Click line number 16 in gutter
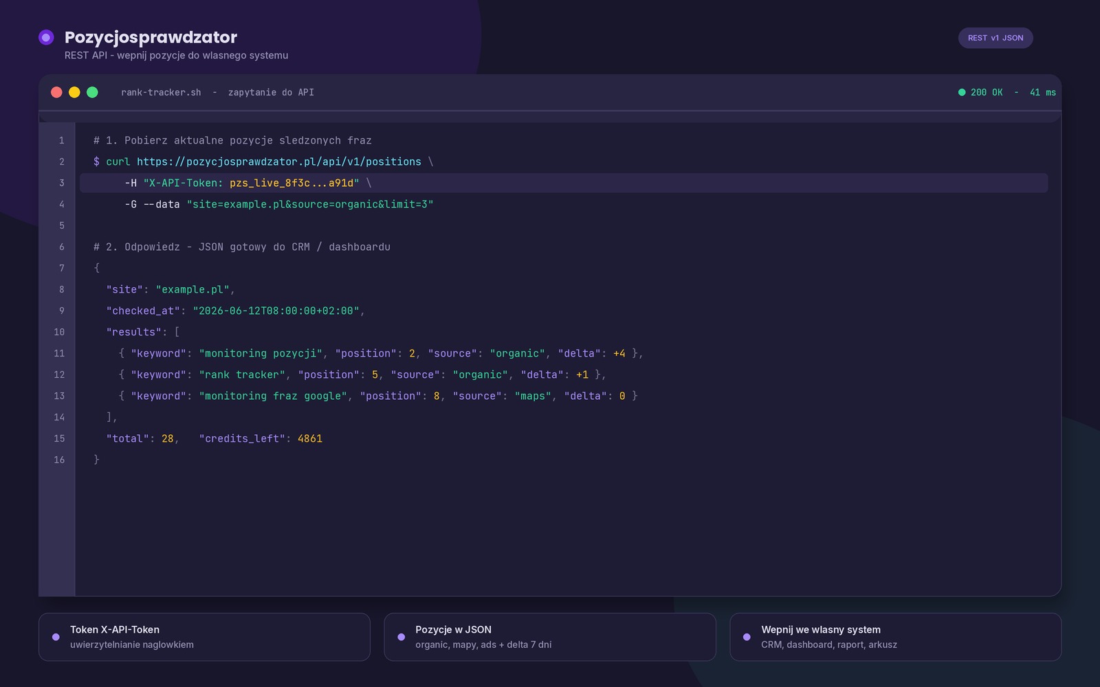 click(59, 460)
